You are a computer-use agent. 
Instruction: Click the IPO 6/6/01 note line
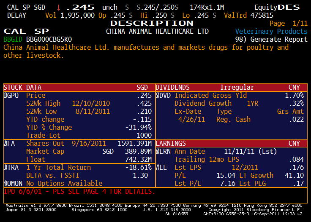[79, 192]
